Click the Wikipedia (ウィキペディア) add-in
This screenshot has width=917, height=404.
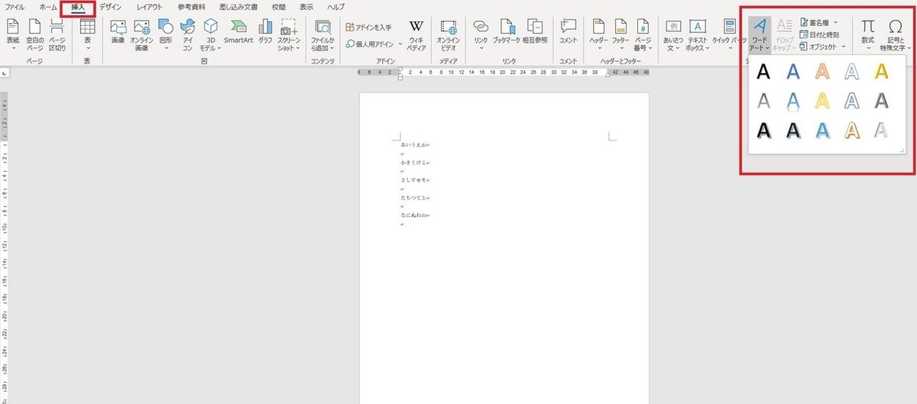tap(416, 35)
